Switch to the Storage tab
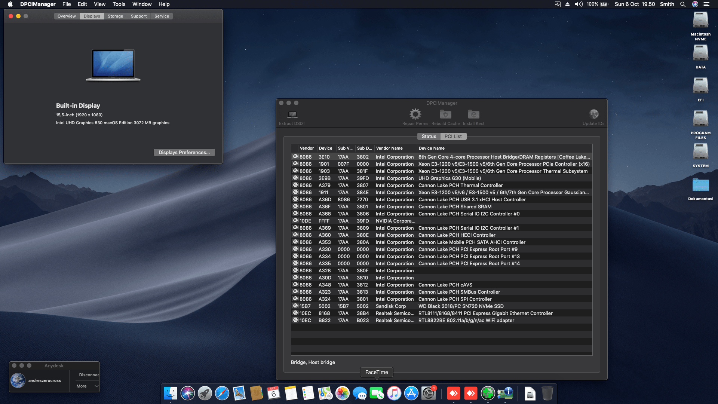Image resolution: width=718 pixels, height=404 pixels. (115, 16)
